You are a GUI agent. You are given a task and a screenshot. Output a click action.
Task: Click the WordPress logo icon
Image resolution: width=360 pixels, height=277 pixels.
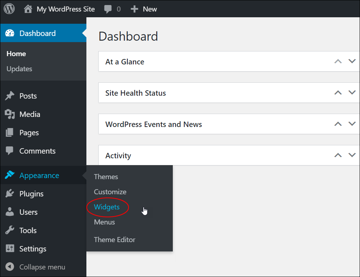tap(9, 9)
